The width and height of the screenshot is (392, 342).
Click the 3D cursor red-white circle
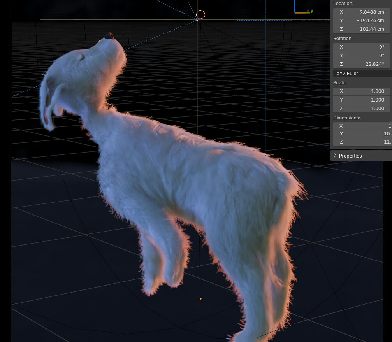[200, 14]
